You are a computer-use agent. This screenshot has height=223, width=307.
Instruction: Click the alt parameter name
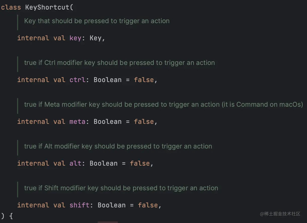75,163
